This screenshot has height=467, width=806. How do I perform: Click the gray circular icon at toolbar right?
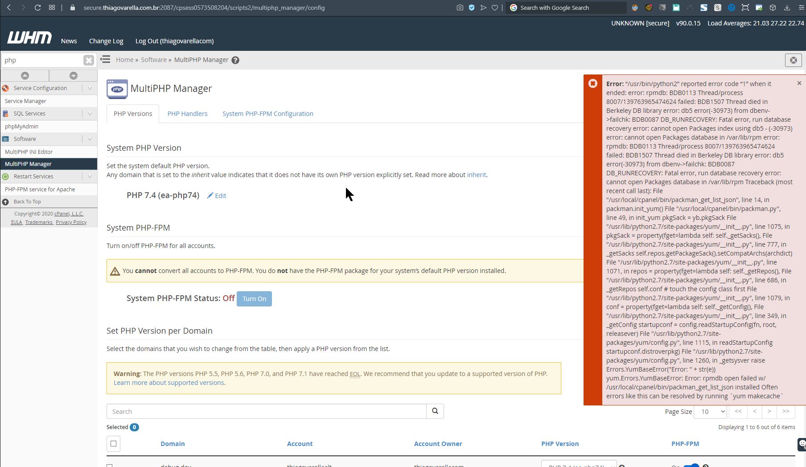tap(794, 60)
